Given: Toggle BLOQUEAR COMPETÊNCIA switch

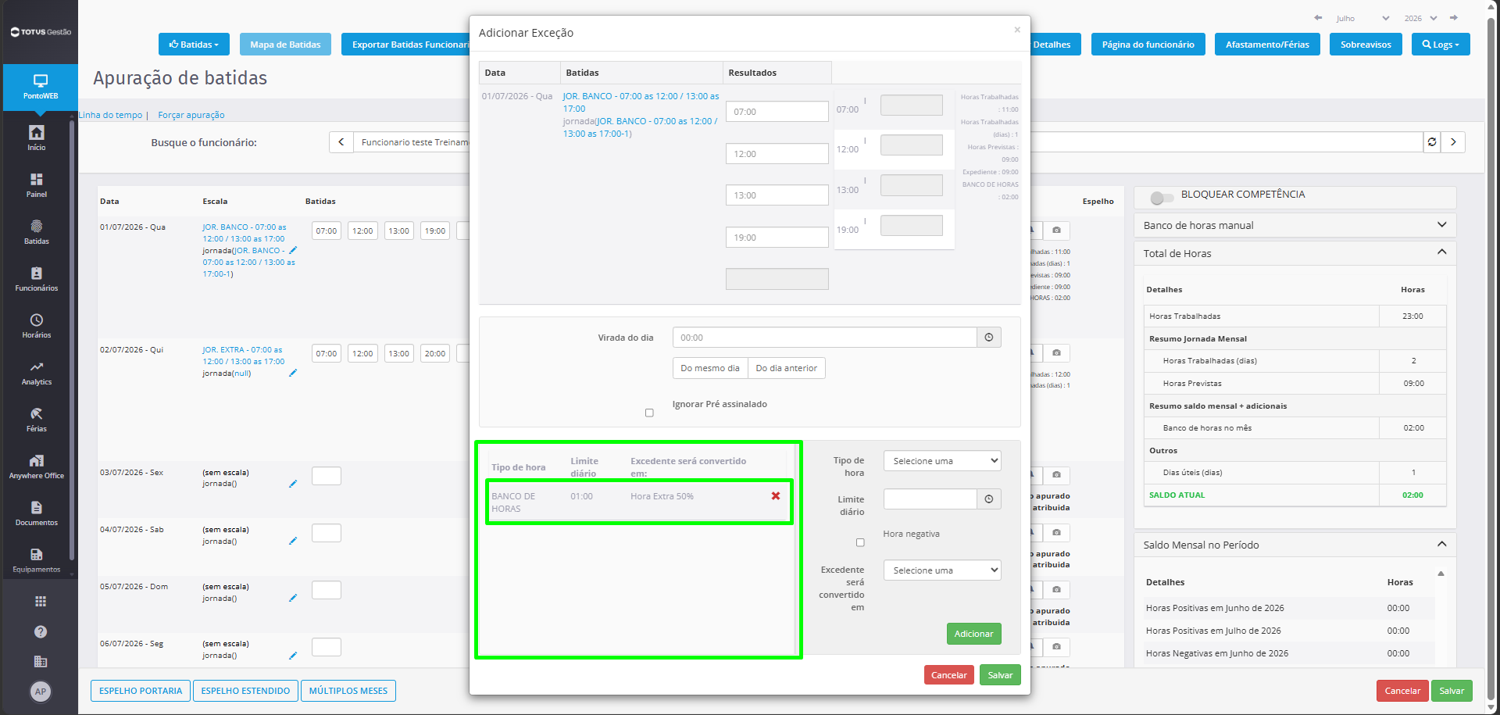Looking at the screenshot, I should [1162, 198].
